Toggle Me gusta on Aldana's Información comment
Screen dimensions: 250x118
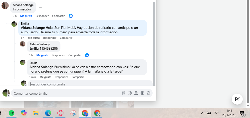[x=26, y=16]
